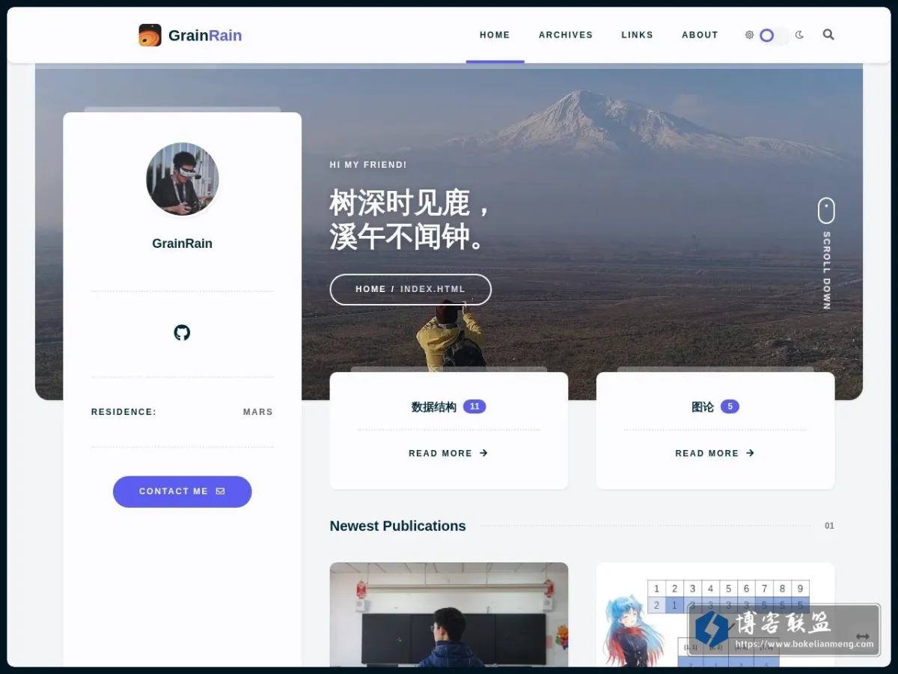Click the RESIDENCE: label
The image size is (898, 674).
pyautogui.click(x=123, y=412)
